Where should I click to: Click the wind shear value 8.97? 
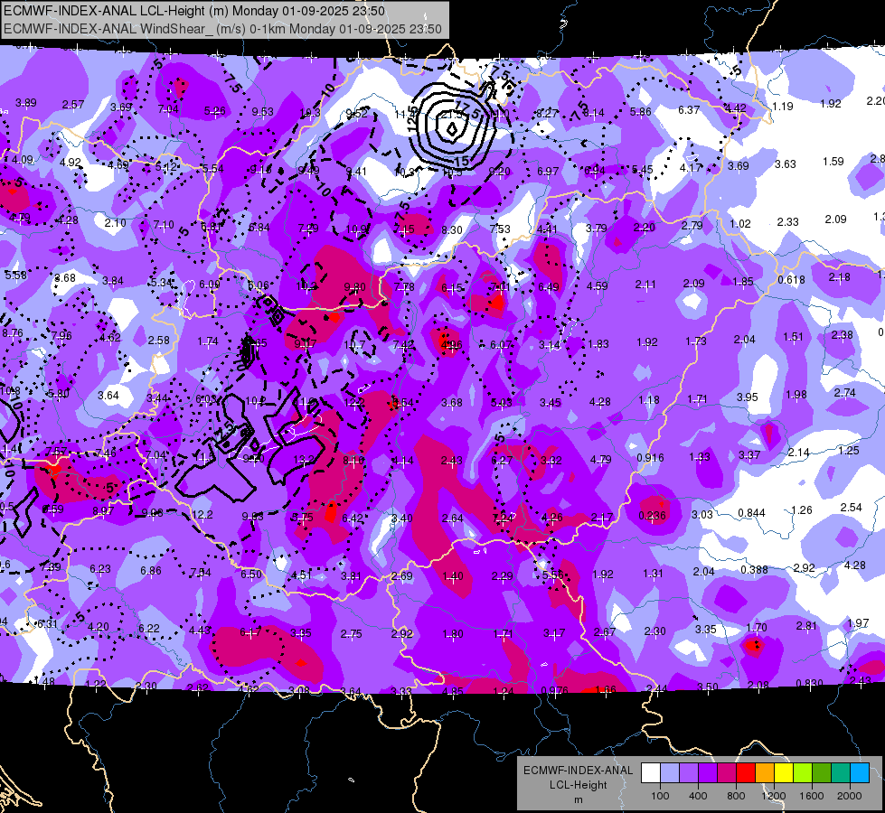pos(103,510)
